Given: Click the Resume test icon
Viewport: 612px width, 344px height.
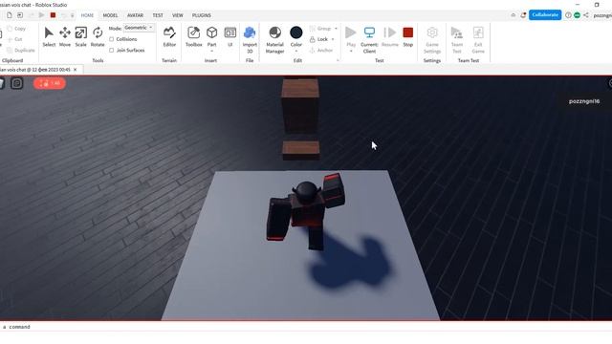Looking at the screenshot, I should (389, 32).
